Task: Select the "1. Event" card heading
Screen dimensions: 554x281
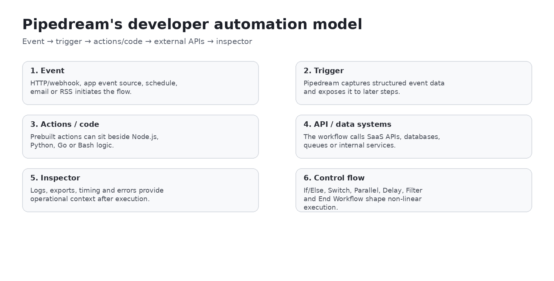Action: pyautogui.click(x=47, y=71)
